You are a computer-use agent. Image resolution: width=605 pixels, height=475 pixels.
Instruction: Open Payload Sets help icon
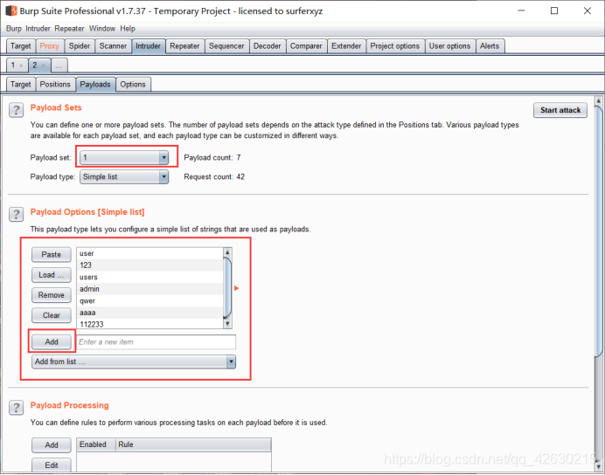pos(17,110)
